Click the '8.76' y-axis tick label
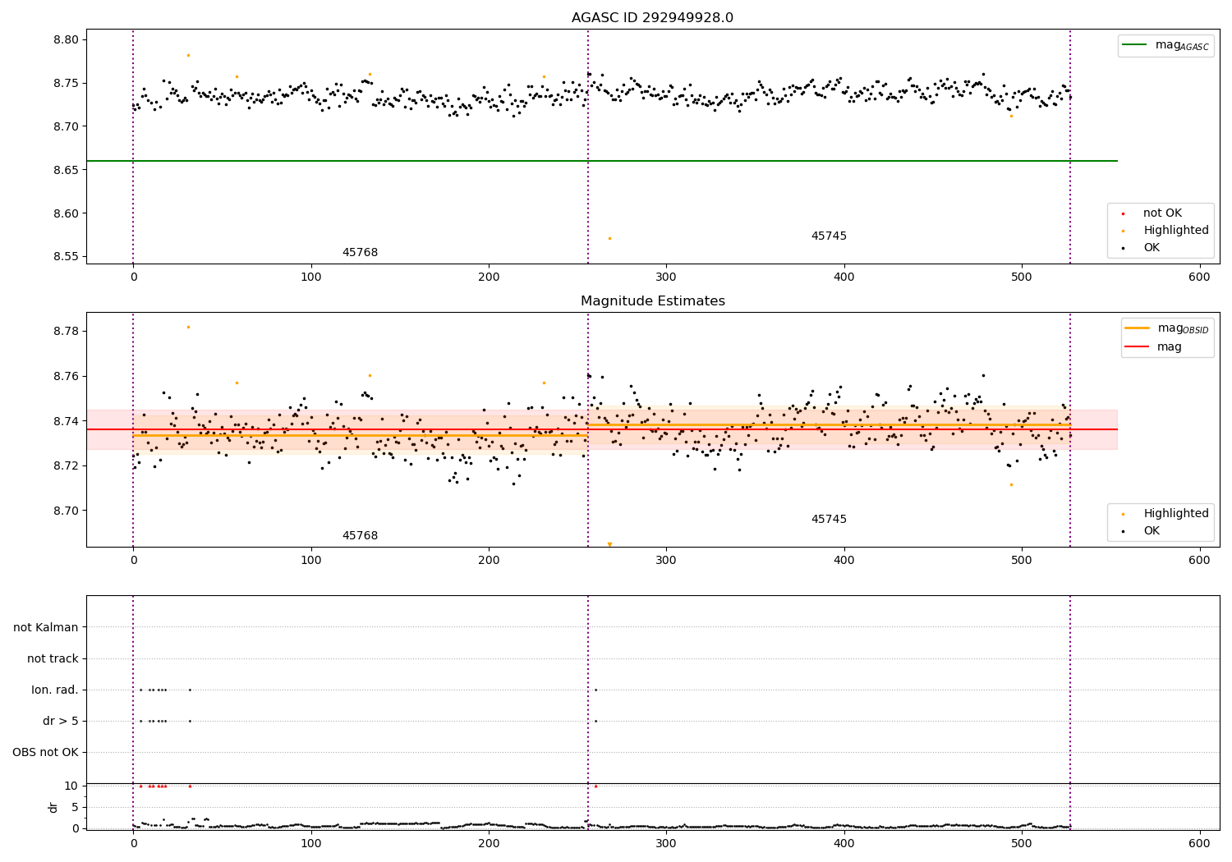 (66, 376)
